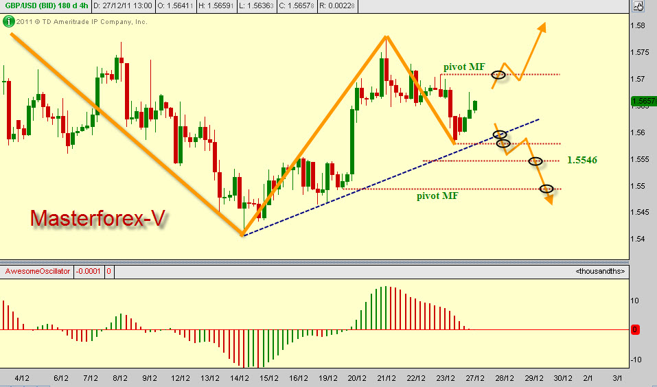Click the 1.555 price axis label

639,159
